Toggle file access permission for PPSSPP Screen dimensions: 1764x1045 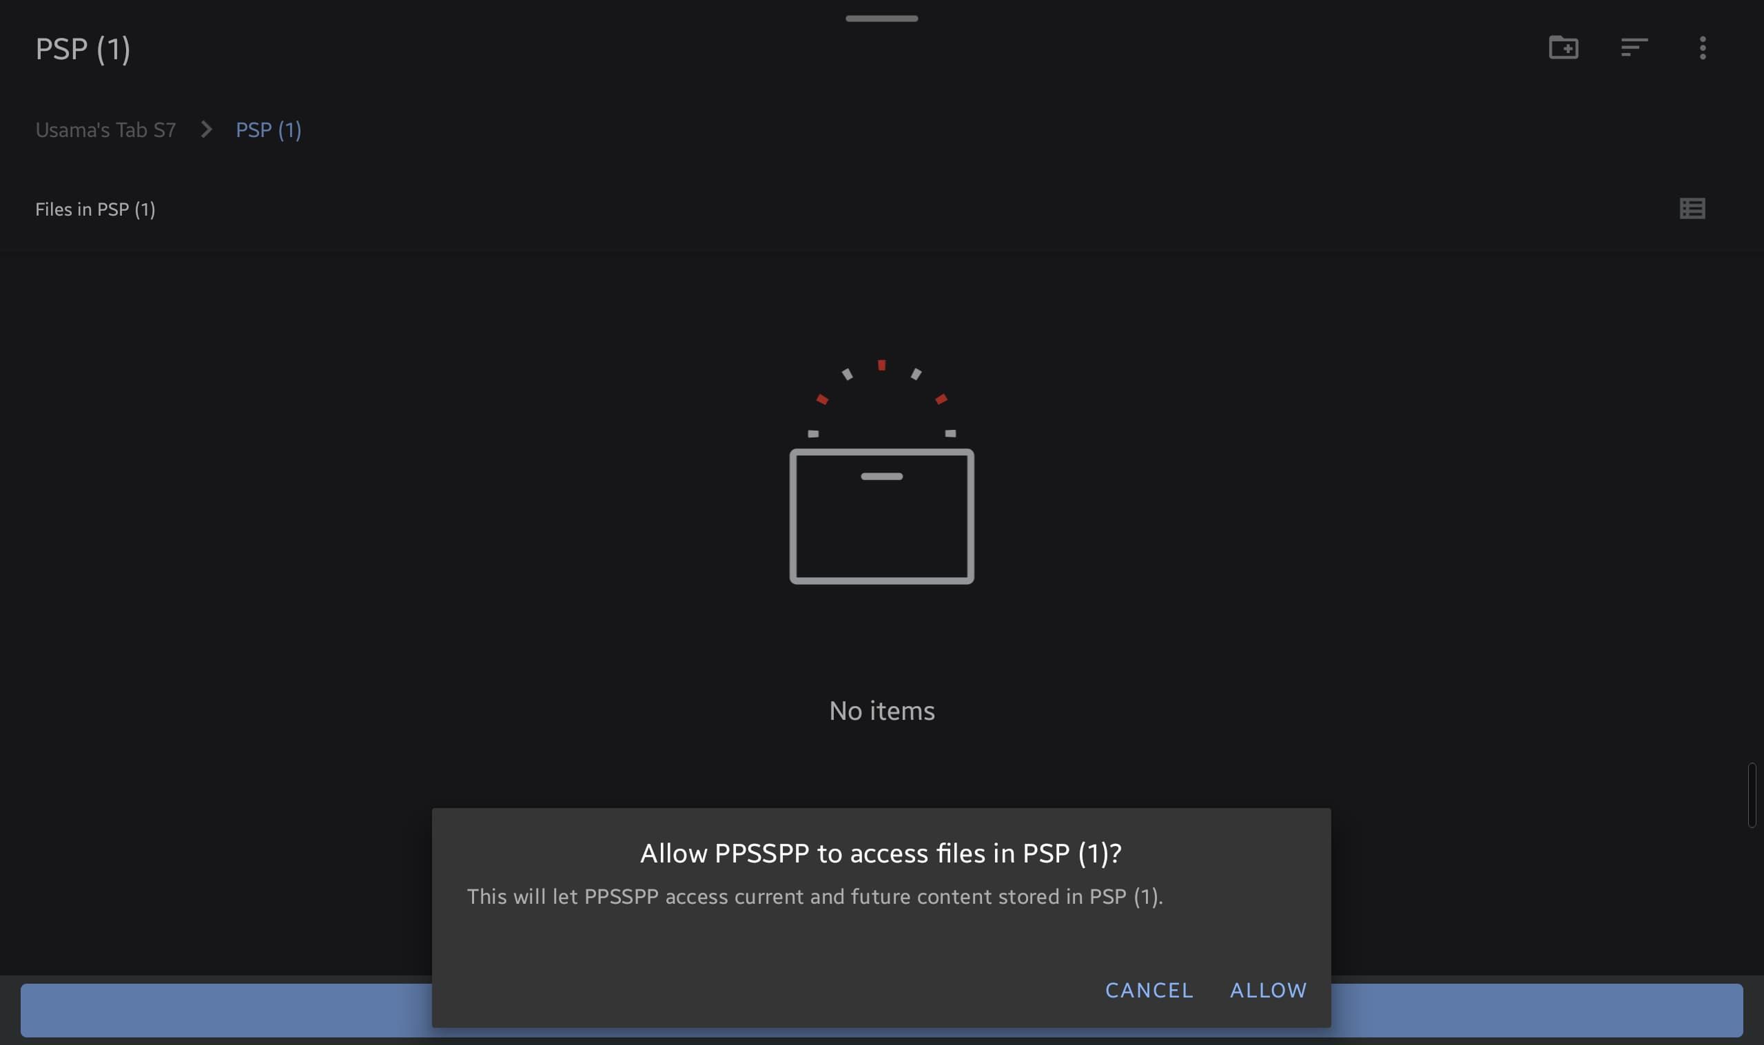pos(1268,989)
